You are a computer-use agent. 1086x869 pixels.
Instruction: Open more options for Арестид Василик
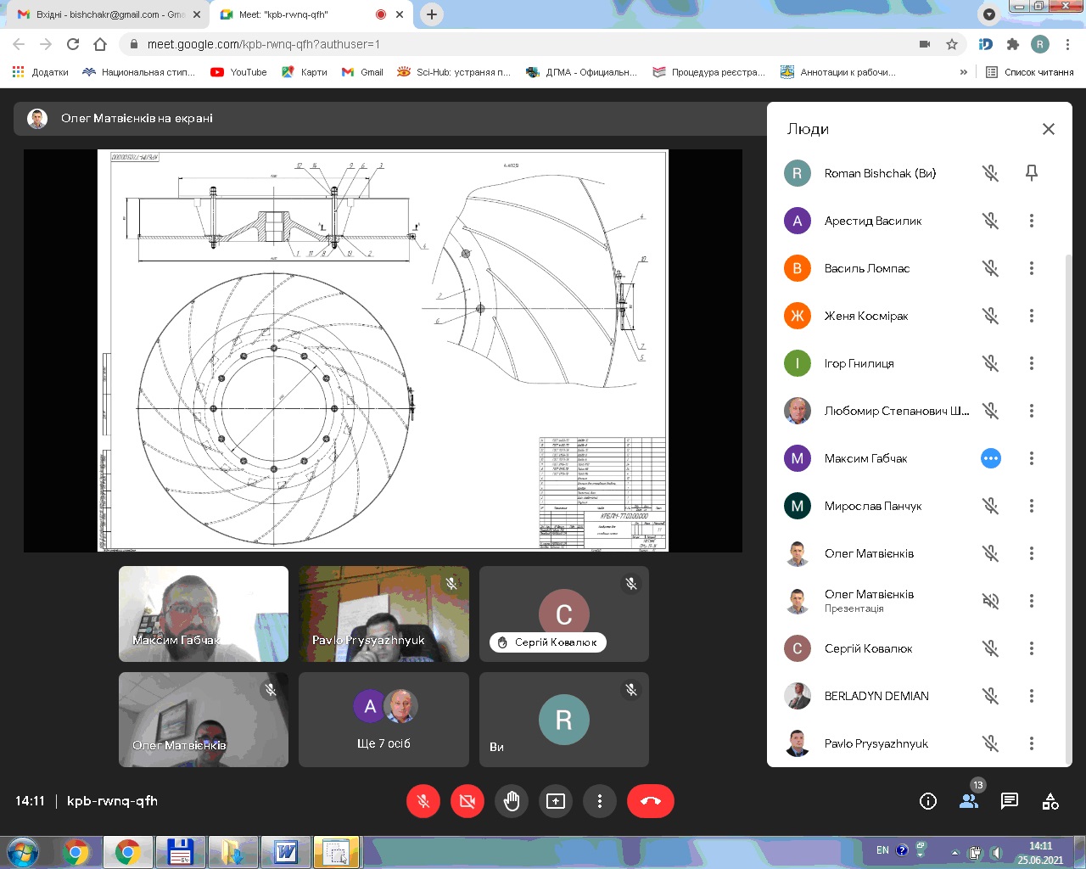1032,221
